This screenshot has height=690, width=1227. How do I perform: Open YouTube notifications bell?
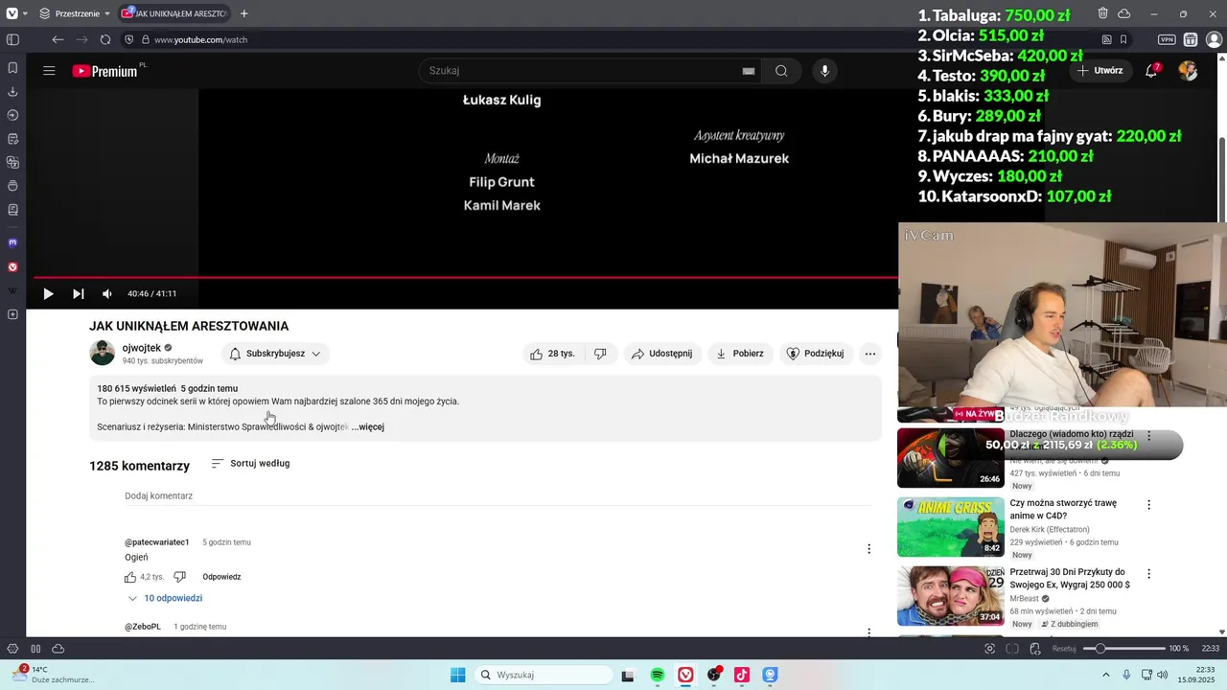coord(1151,71)
